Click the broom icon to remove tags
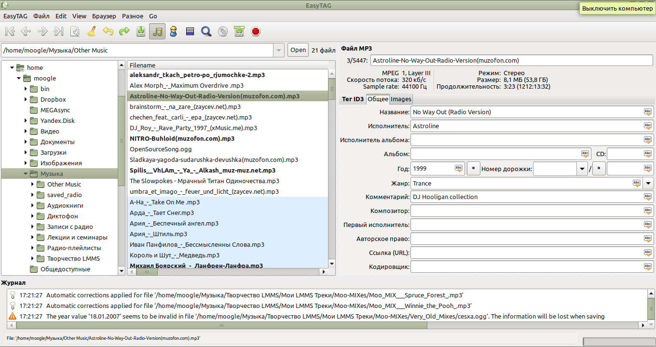This screenshot has width=656, height=347. point(92,32)
